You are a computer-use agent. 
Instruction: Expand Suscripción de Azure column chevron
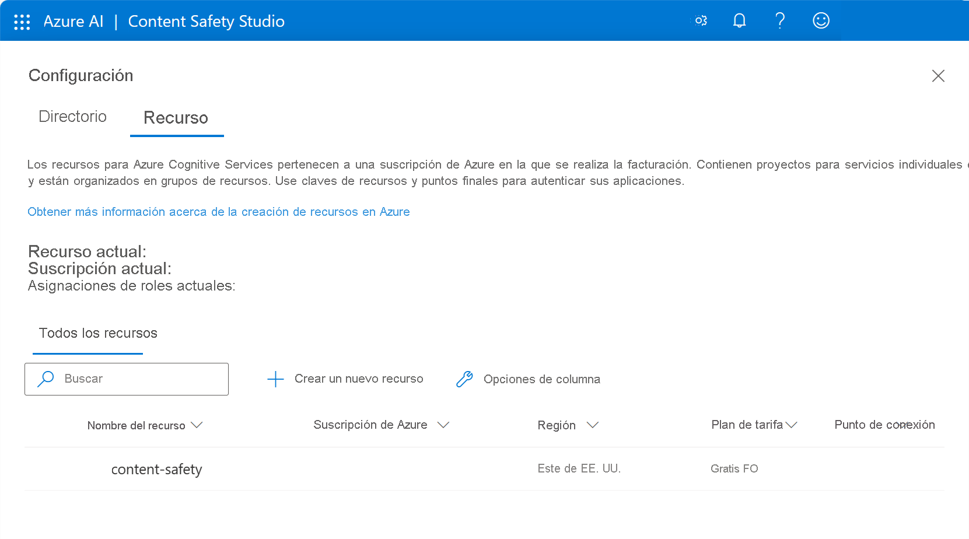(443, 425)
